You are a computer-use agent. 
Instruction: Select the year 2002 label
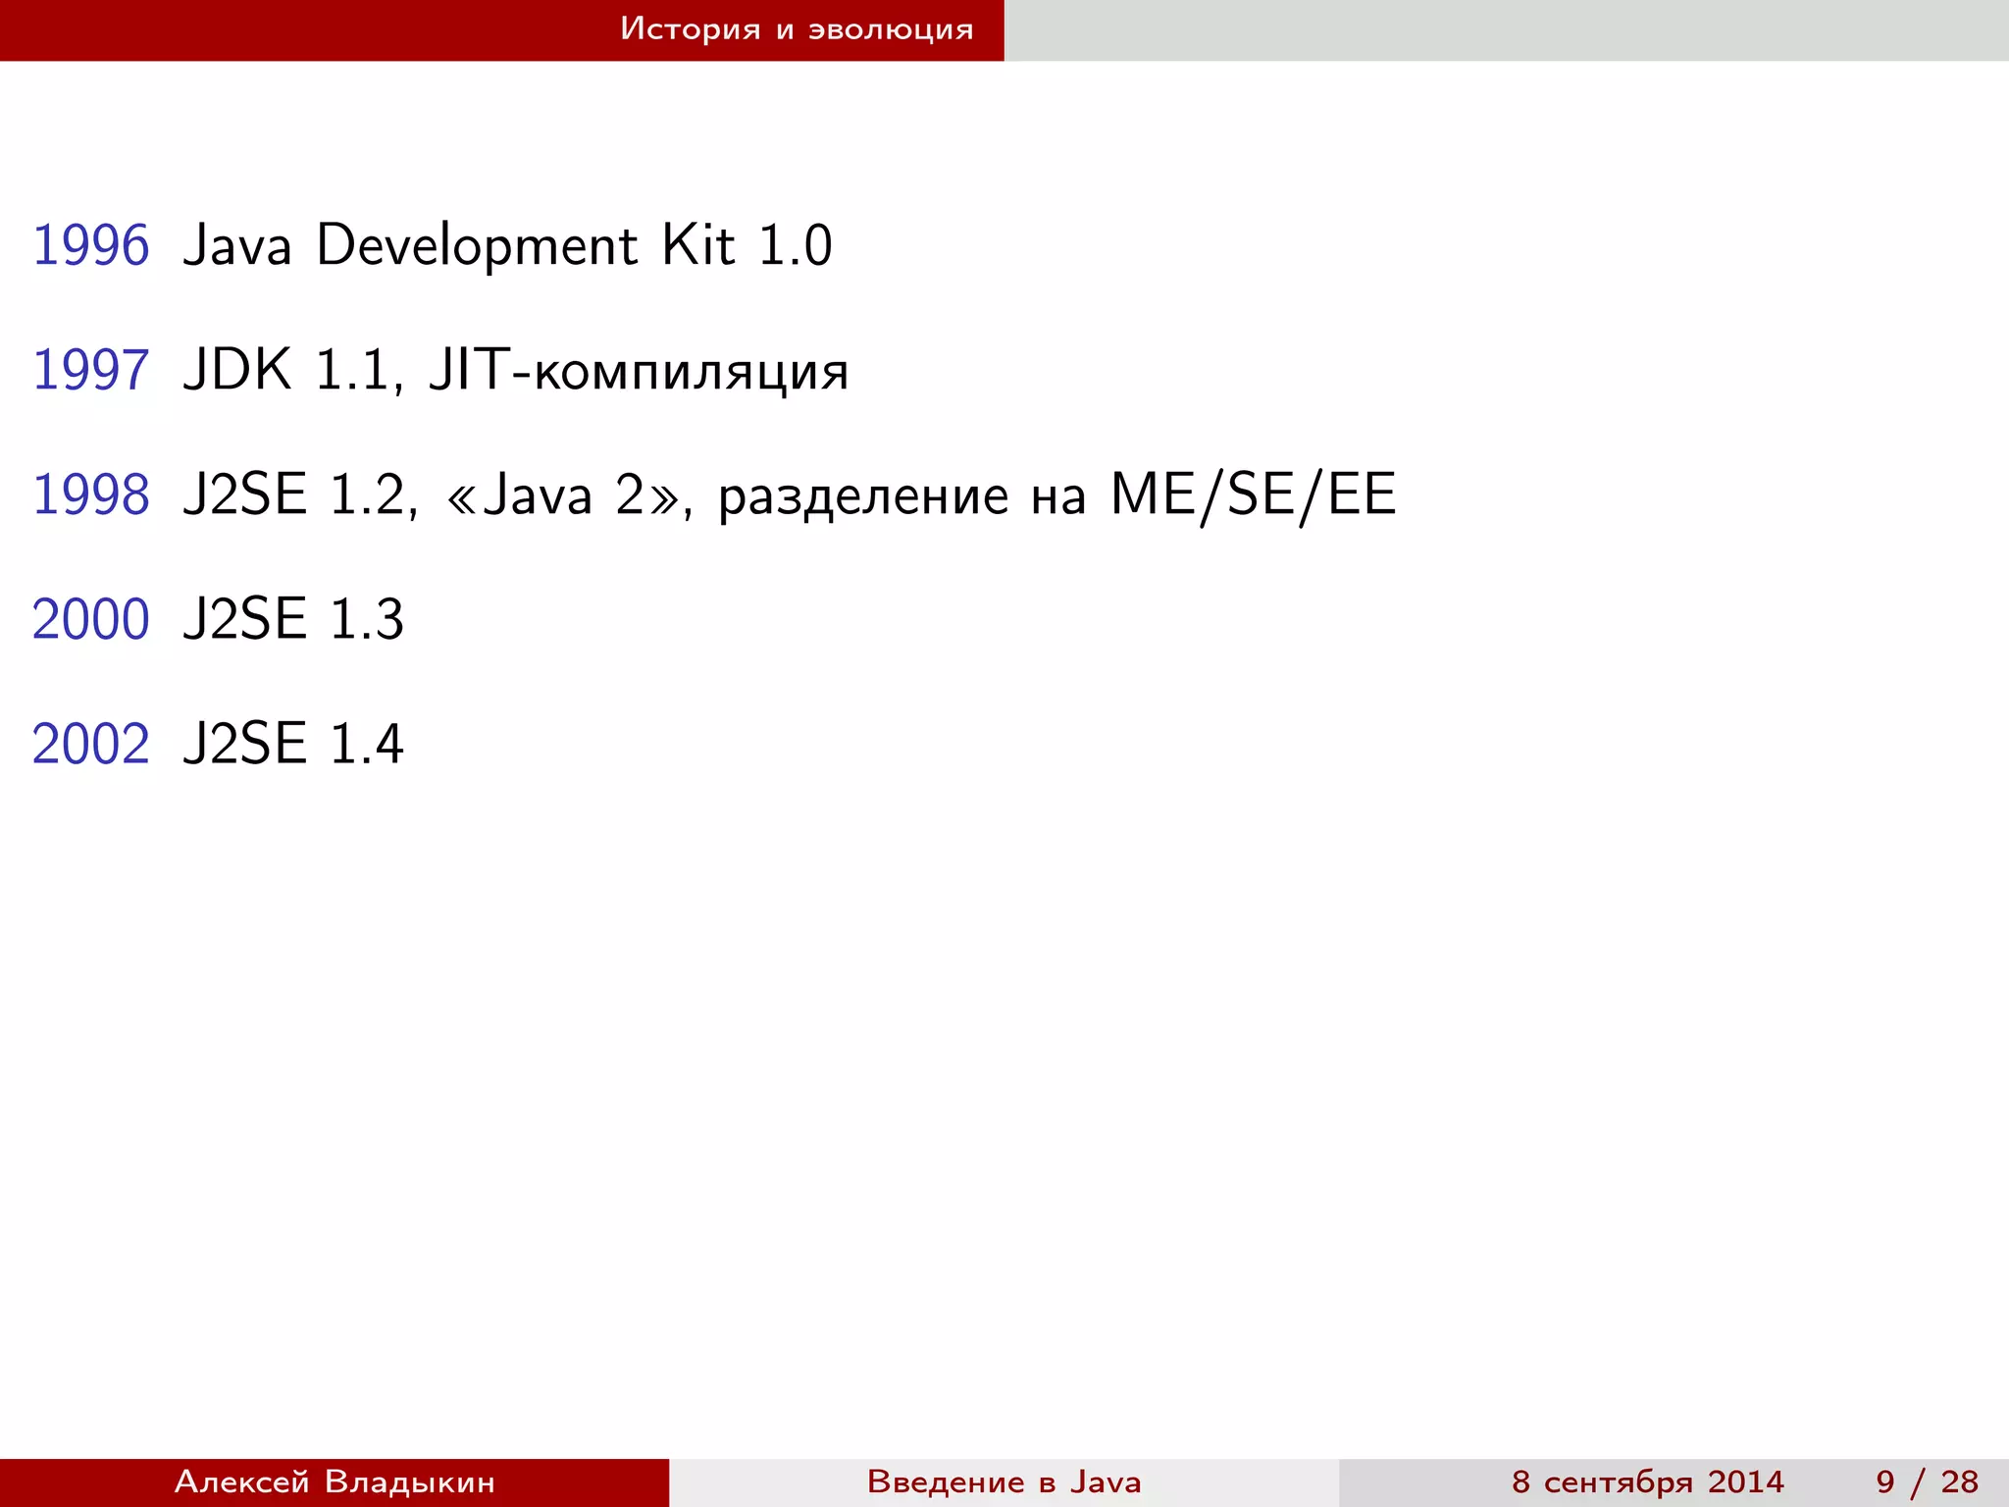tap(91, 744)
